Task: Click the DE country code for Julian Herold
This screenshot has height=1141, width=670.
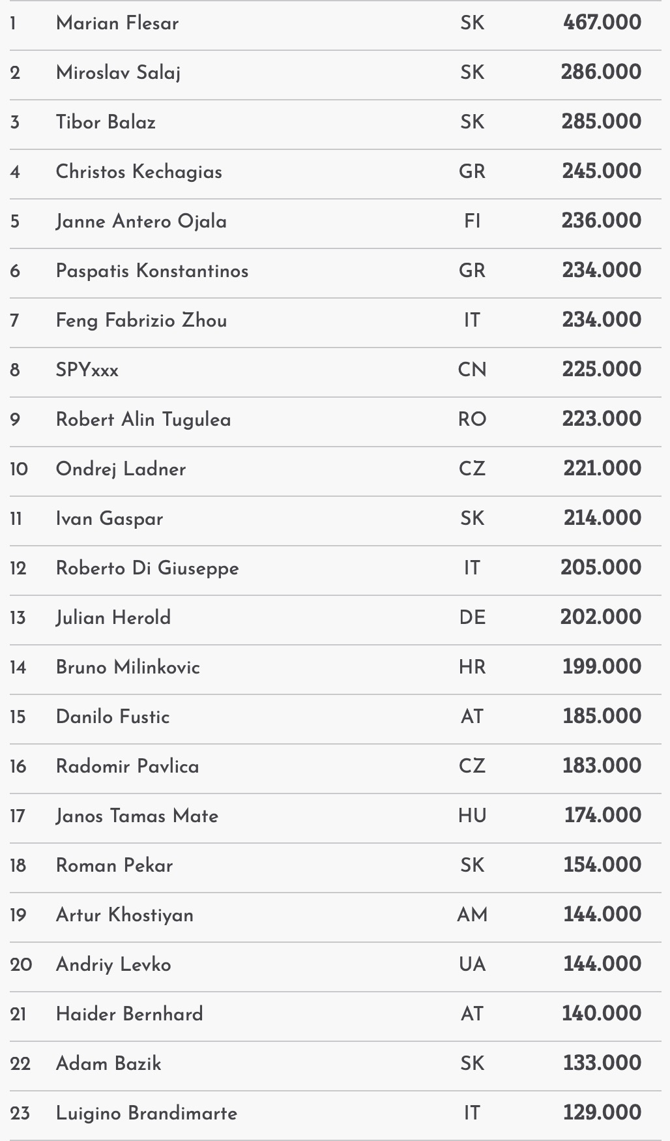Action: [x=472, y=617]
